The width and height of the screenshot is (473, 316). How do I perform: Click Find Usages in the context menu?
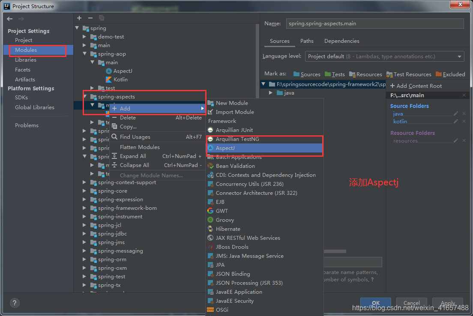[x=158, y=137]
